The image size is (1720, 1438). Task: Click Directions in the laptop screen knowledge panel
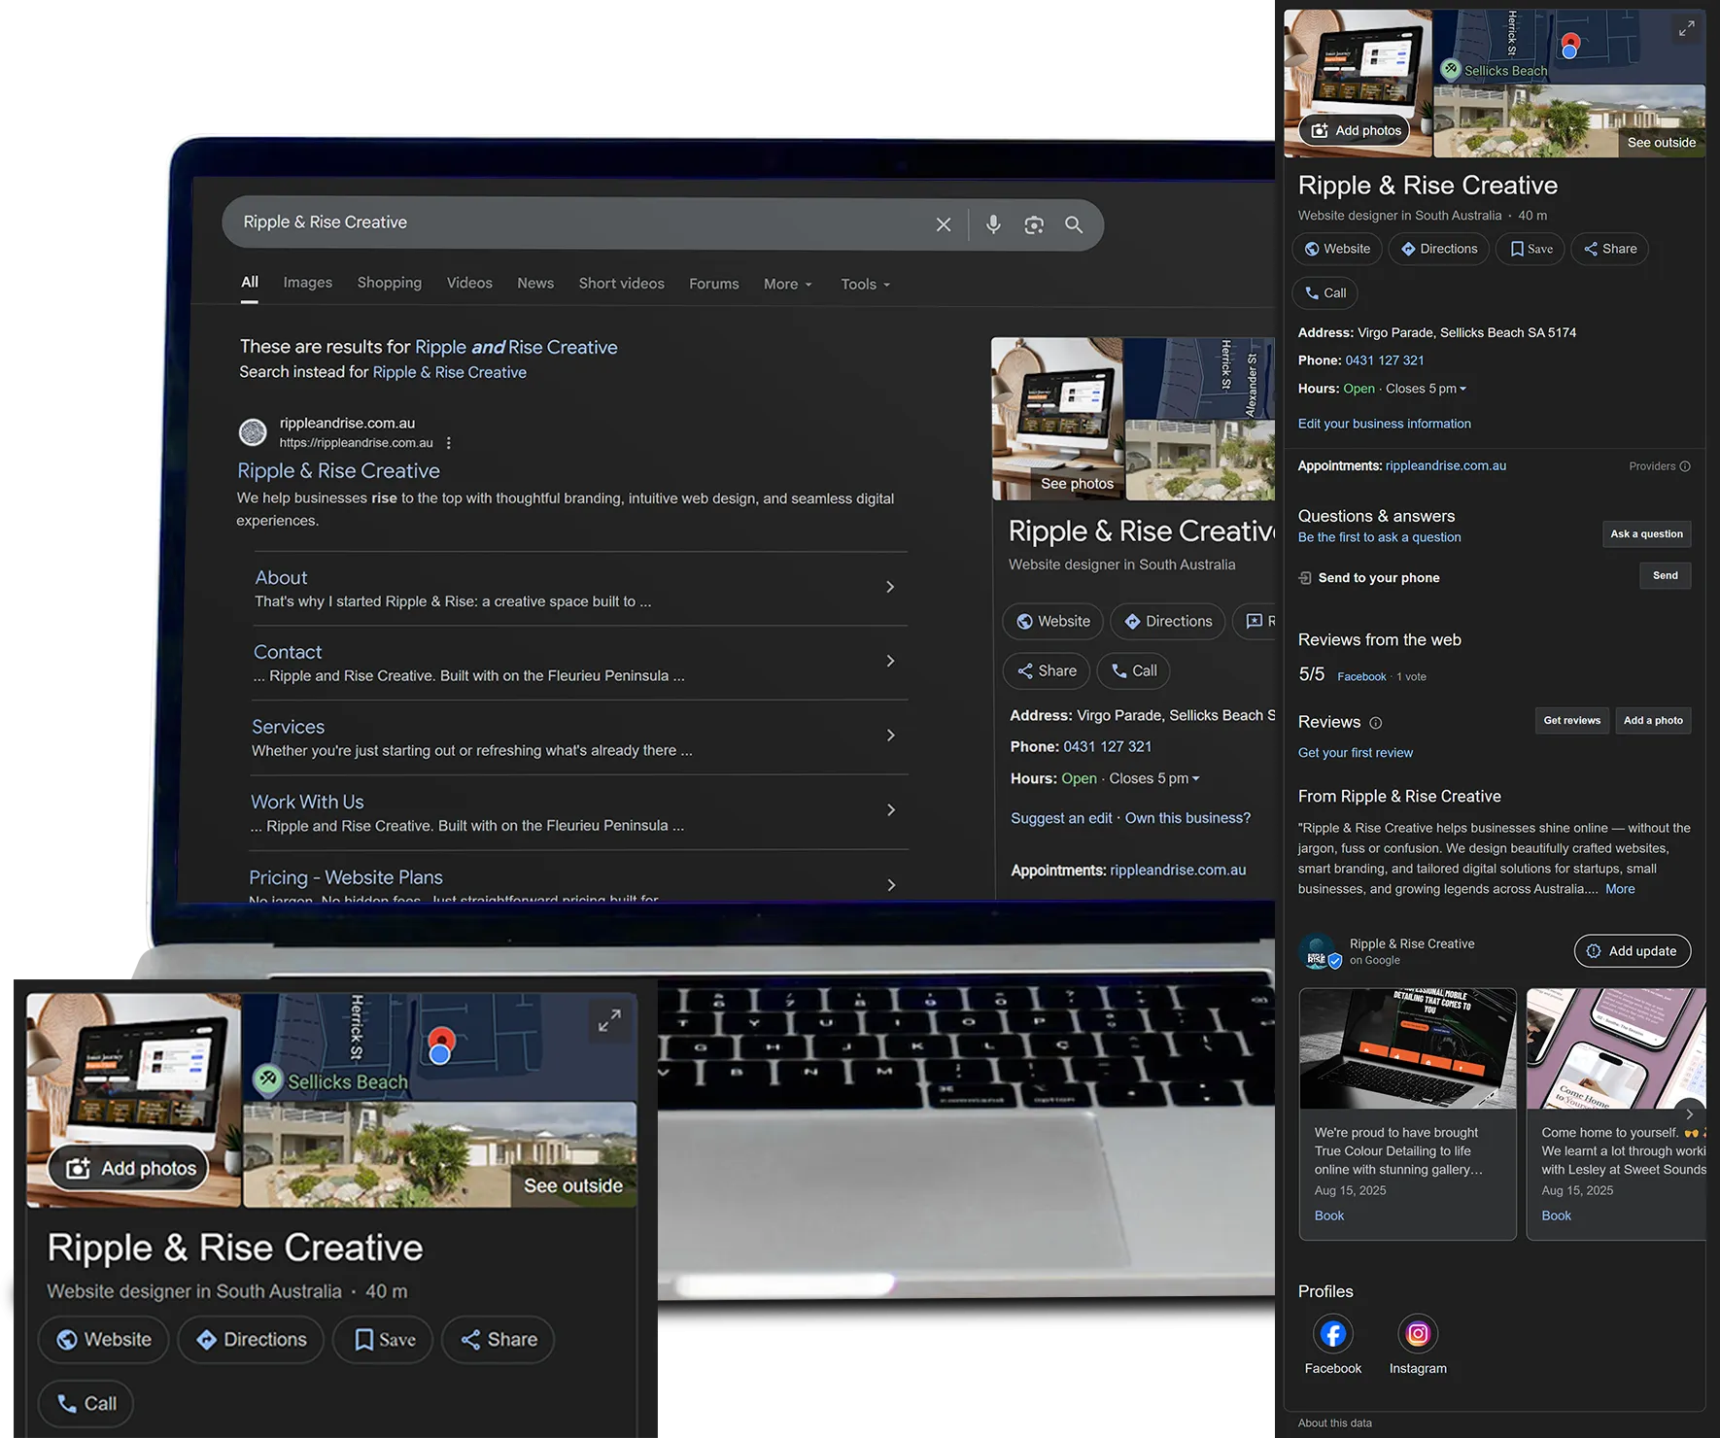point(1168,622)
